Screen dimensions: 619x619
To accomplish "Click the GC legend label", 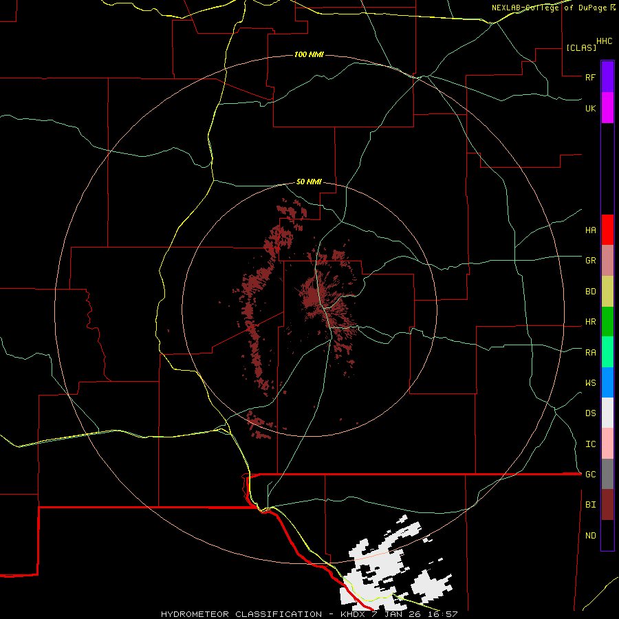I will click(x=590, y=475).
